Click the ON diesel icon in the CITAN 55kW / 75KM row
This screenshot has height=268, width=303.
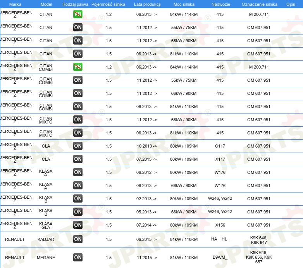click(x=77, y=27)
